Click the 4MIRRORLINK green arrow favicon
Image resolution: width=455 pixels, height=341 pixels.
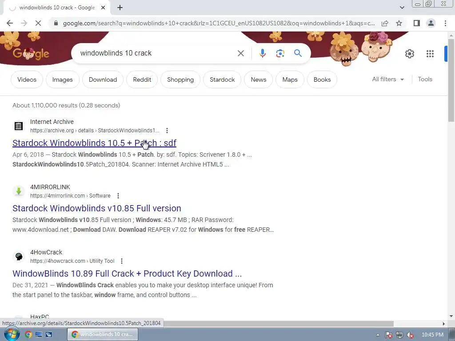[x=19, y=191]
